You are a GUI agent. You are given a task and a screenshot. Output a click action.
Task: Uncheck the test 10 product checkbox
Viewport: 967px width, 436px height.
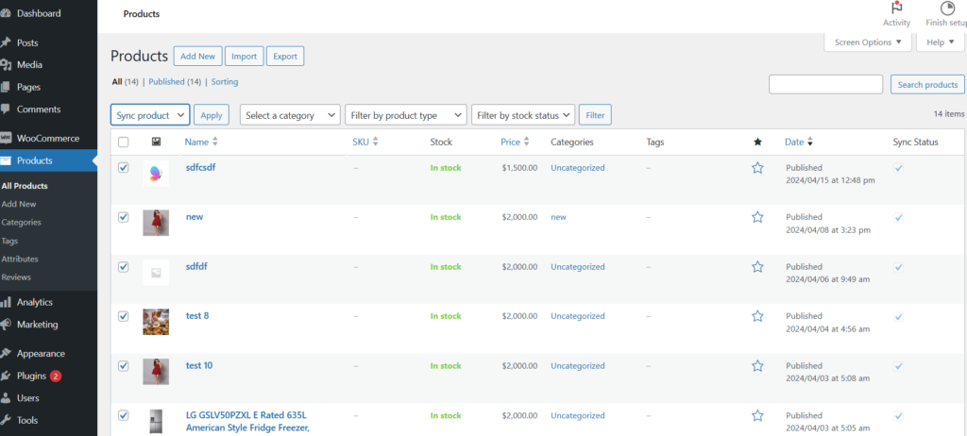123,365
